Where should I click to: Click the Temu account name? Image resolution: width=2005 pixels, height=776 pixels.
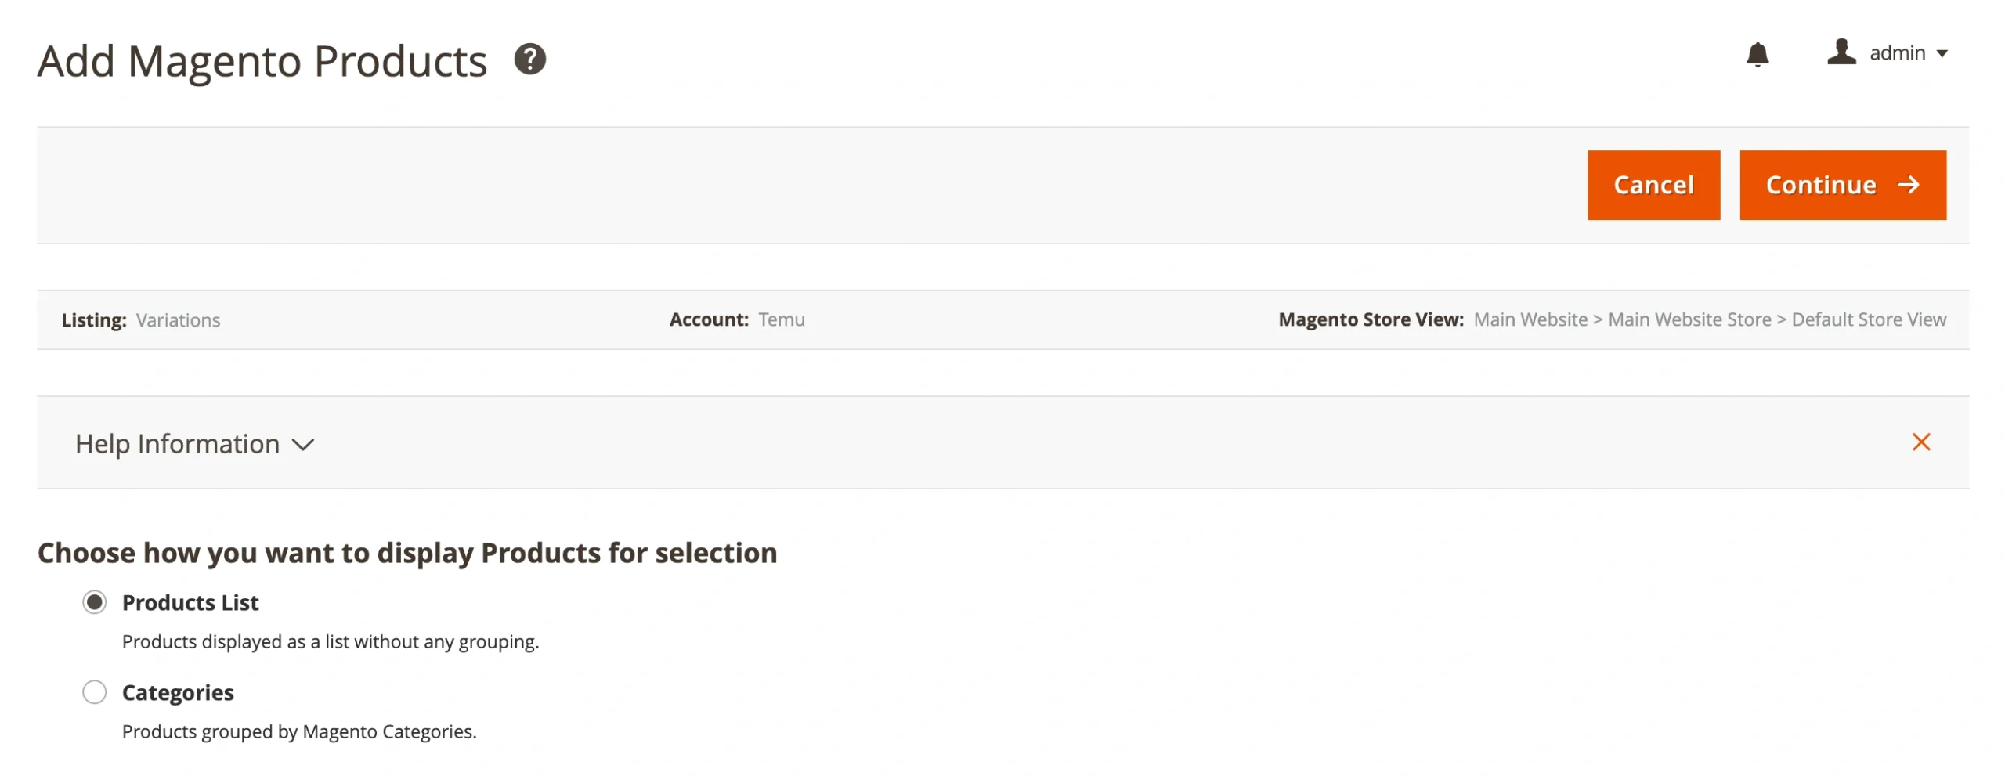coord(781,319)
